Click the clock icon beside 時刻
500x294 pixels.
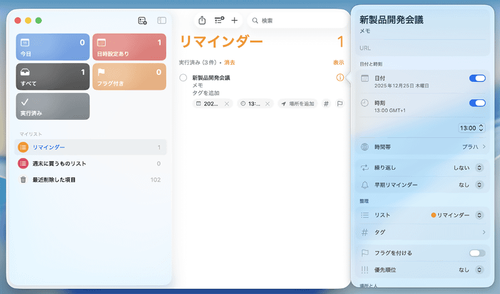coord(364,103)
